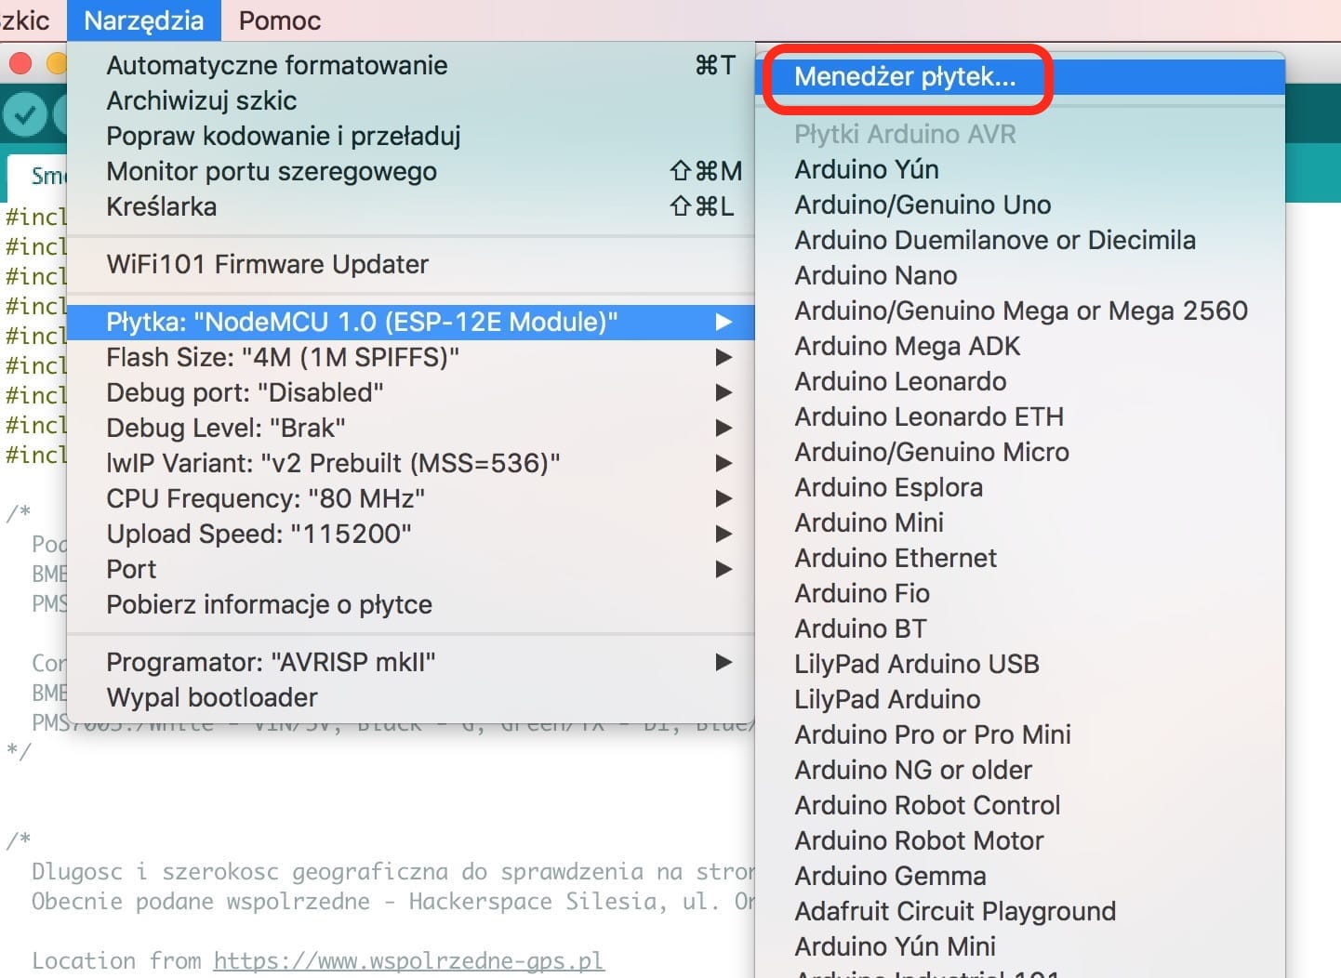Open Menedżer płytek
Screen dimensions: 1341x978
tap(1020, 76)
